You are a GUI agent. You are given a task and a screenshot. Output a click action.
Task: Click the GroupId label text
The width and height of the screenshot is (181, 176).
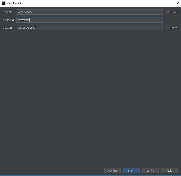click(8, 12)
